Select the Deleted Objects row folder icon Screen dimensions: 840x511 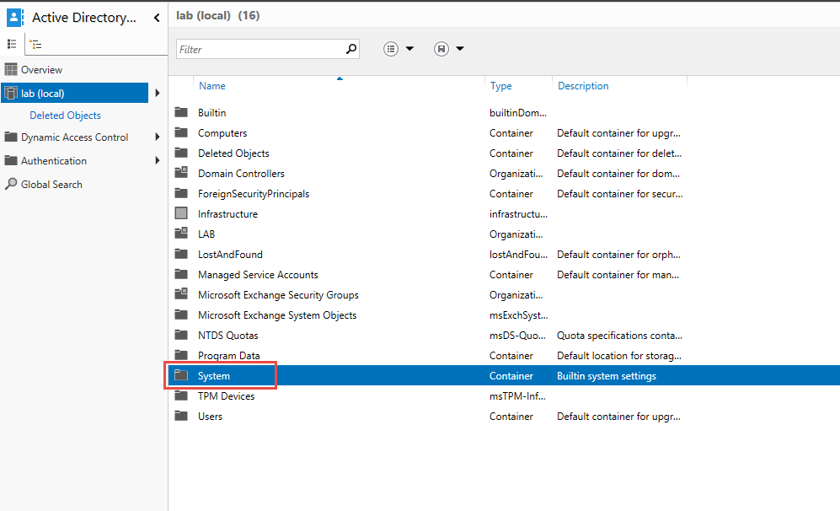[x=181, y=153]
